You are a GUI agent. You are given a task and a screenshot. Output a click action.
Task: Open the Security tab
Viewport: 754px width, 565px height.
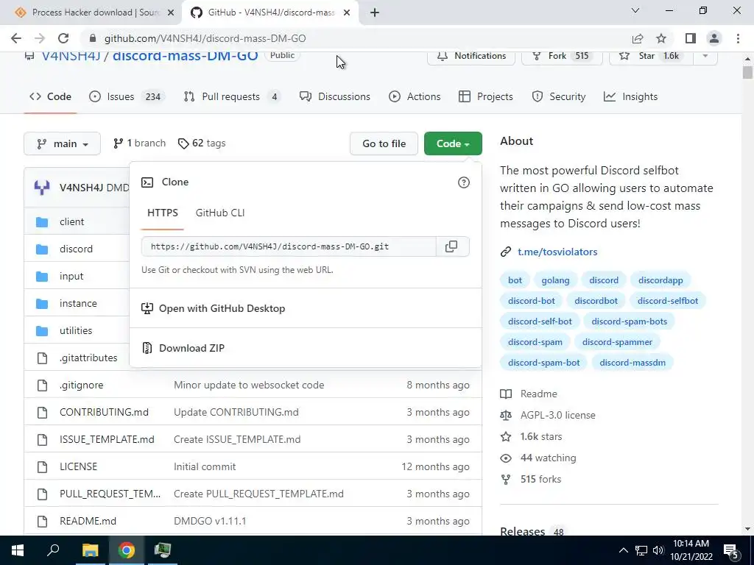(559, 96)
